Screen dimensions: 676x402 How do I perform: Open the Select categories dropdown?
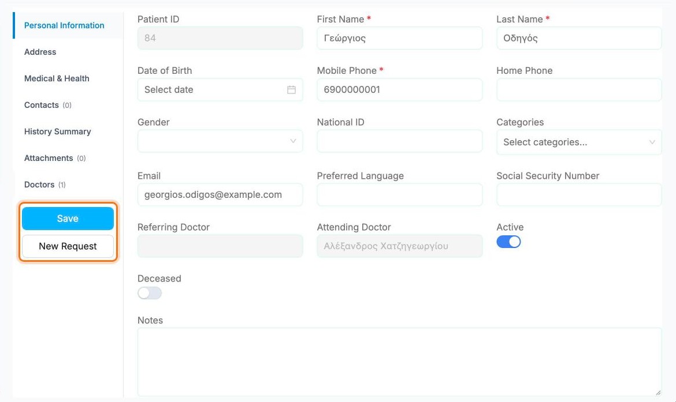click(x=579, y=142)
